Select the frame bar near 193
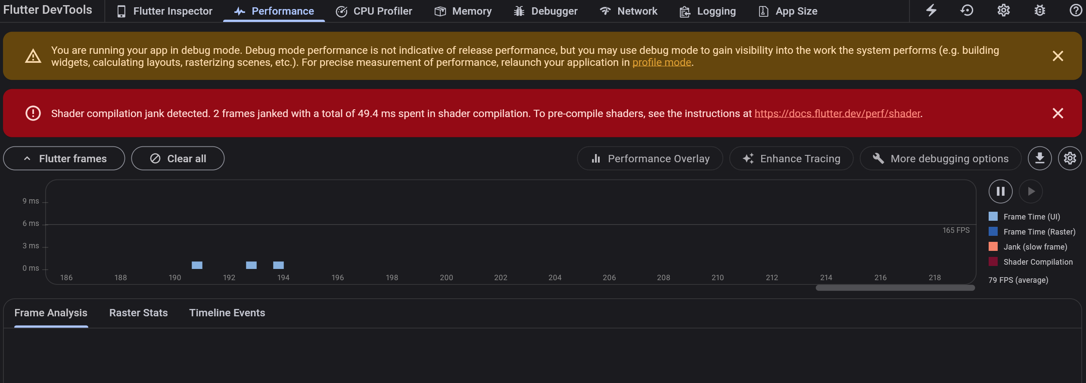Screen dimensions: 1086x383 251,265
